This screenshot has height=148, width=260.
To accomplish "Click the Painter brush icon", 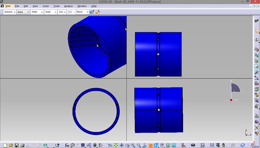I will click(92, 12).
